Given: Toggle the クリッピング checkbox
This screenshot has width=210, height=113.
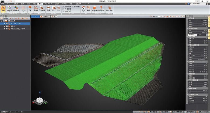Looking at the screenshot, I should 63,11.
